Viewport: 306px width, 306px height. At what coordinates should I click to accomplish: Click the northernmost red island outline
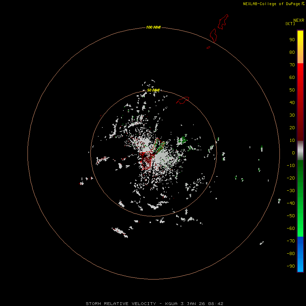click(223, 22)
